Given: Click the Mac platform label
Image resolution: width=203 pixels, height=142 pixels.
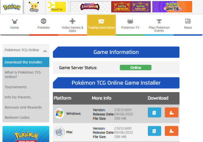Looking at the screenshot, I should click(69, 132).
